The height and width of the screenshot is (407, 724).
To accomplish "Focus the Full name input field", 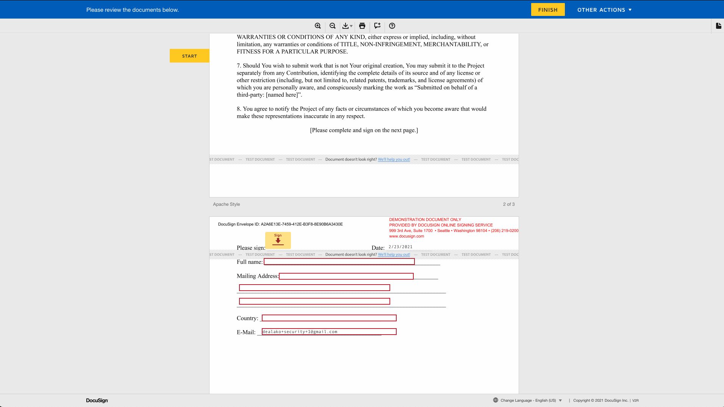I will [x=339, y=261].
